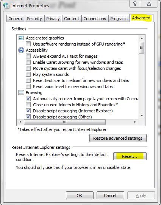Click the question mark help button
The image size is (161, 205).
pos(135,4)
